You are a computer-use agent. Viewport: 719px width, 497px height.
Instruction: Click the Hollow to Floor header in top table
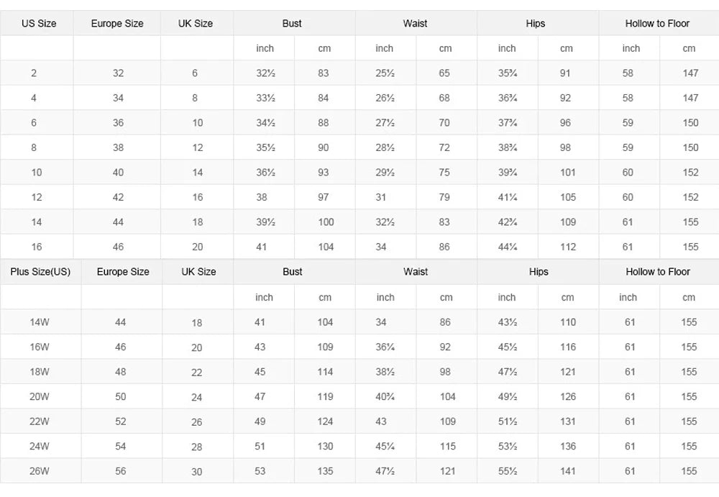coord(658,24)
